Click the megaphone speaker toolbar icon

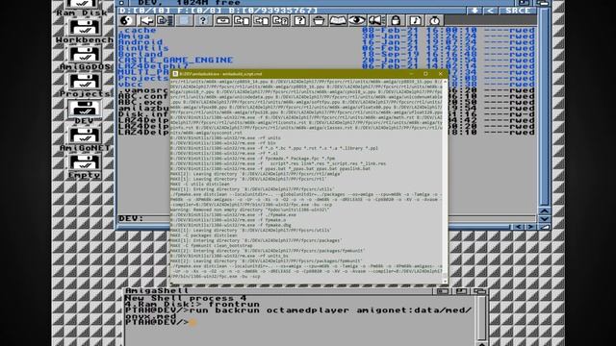point(376,20)
